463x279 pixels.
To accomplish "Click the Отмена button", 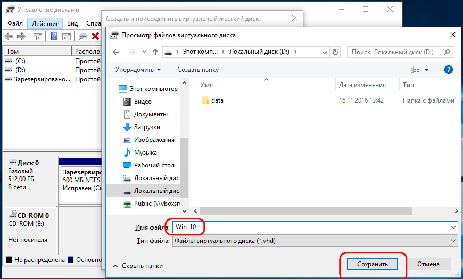I will 428,264.
